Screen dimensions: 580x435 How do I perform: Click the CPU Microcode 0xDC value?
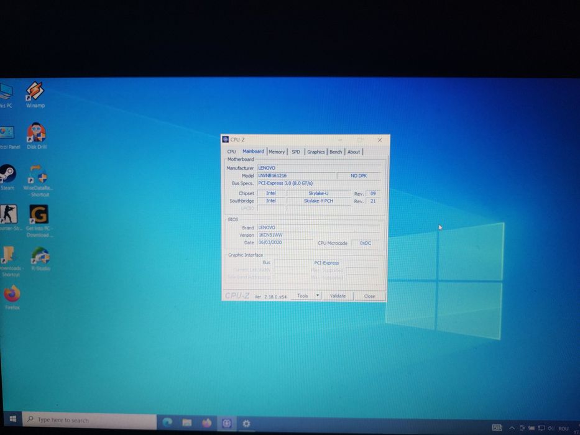(365, 243)
